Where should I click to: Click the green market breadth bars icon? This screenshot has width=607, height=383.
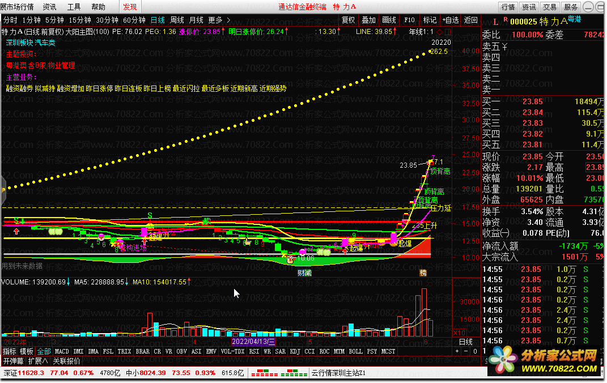294,373
